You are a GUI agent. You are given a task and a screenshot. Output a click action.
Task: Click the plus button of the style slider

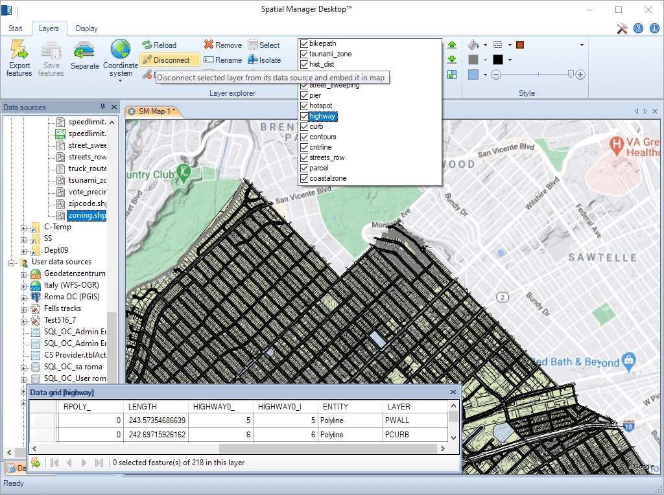click(x=580, y=75)
